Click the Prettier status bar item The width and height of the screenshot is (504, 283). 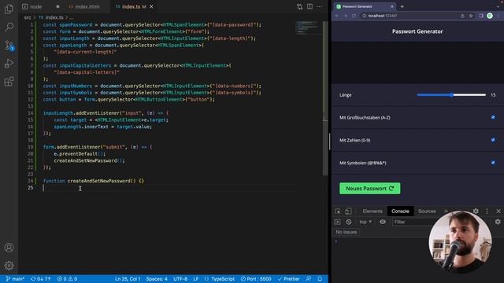[289, 279]
